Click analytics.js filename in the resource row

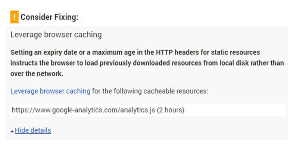[137, 110]
